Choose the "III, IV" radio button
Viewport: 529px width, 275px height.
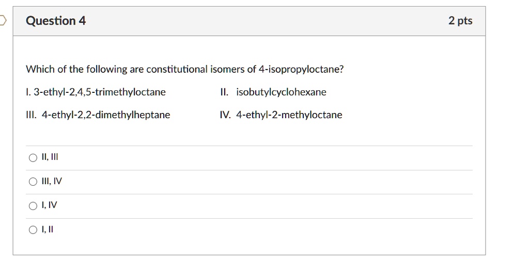coord(33,182)
